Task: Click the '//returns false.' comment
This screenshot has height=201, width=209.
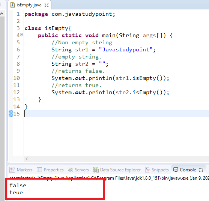Action: (x=78, y=71)
